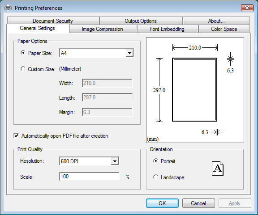Select the Custom Size radio button
This screenshot has height=215, width=258.
tap(23, 69)
